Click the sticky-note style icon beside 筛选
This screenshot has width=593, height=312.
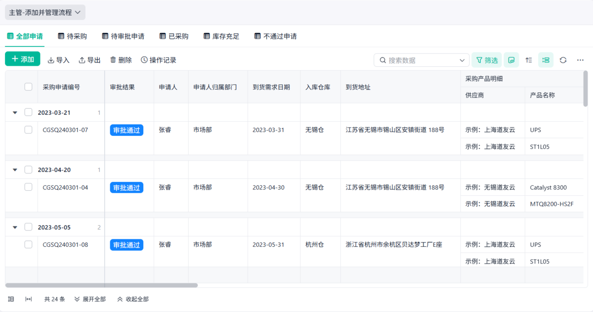tap(511, 60)
